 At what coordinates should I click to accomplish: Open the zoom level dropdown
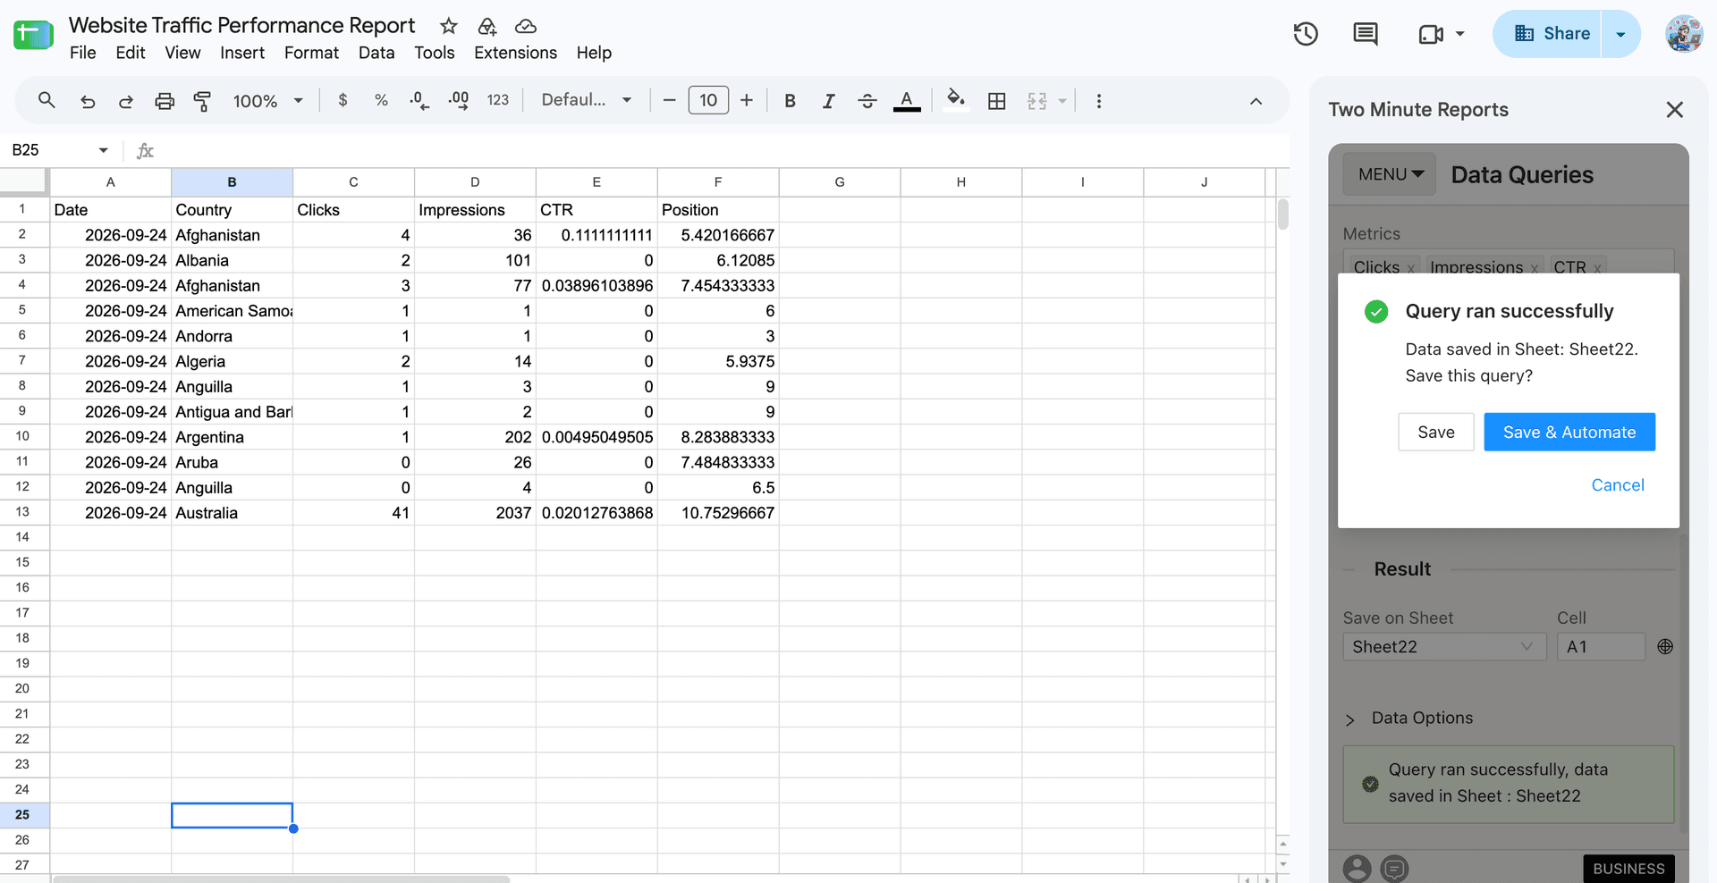pyautogui.click(x=268, y=101)
